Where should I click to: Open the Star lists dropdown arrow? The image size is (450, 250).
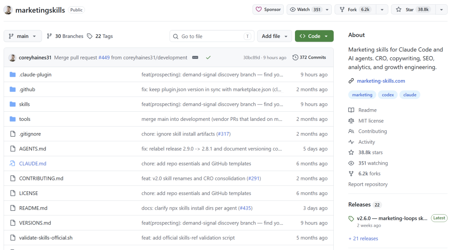(441, 10)
